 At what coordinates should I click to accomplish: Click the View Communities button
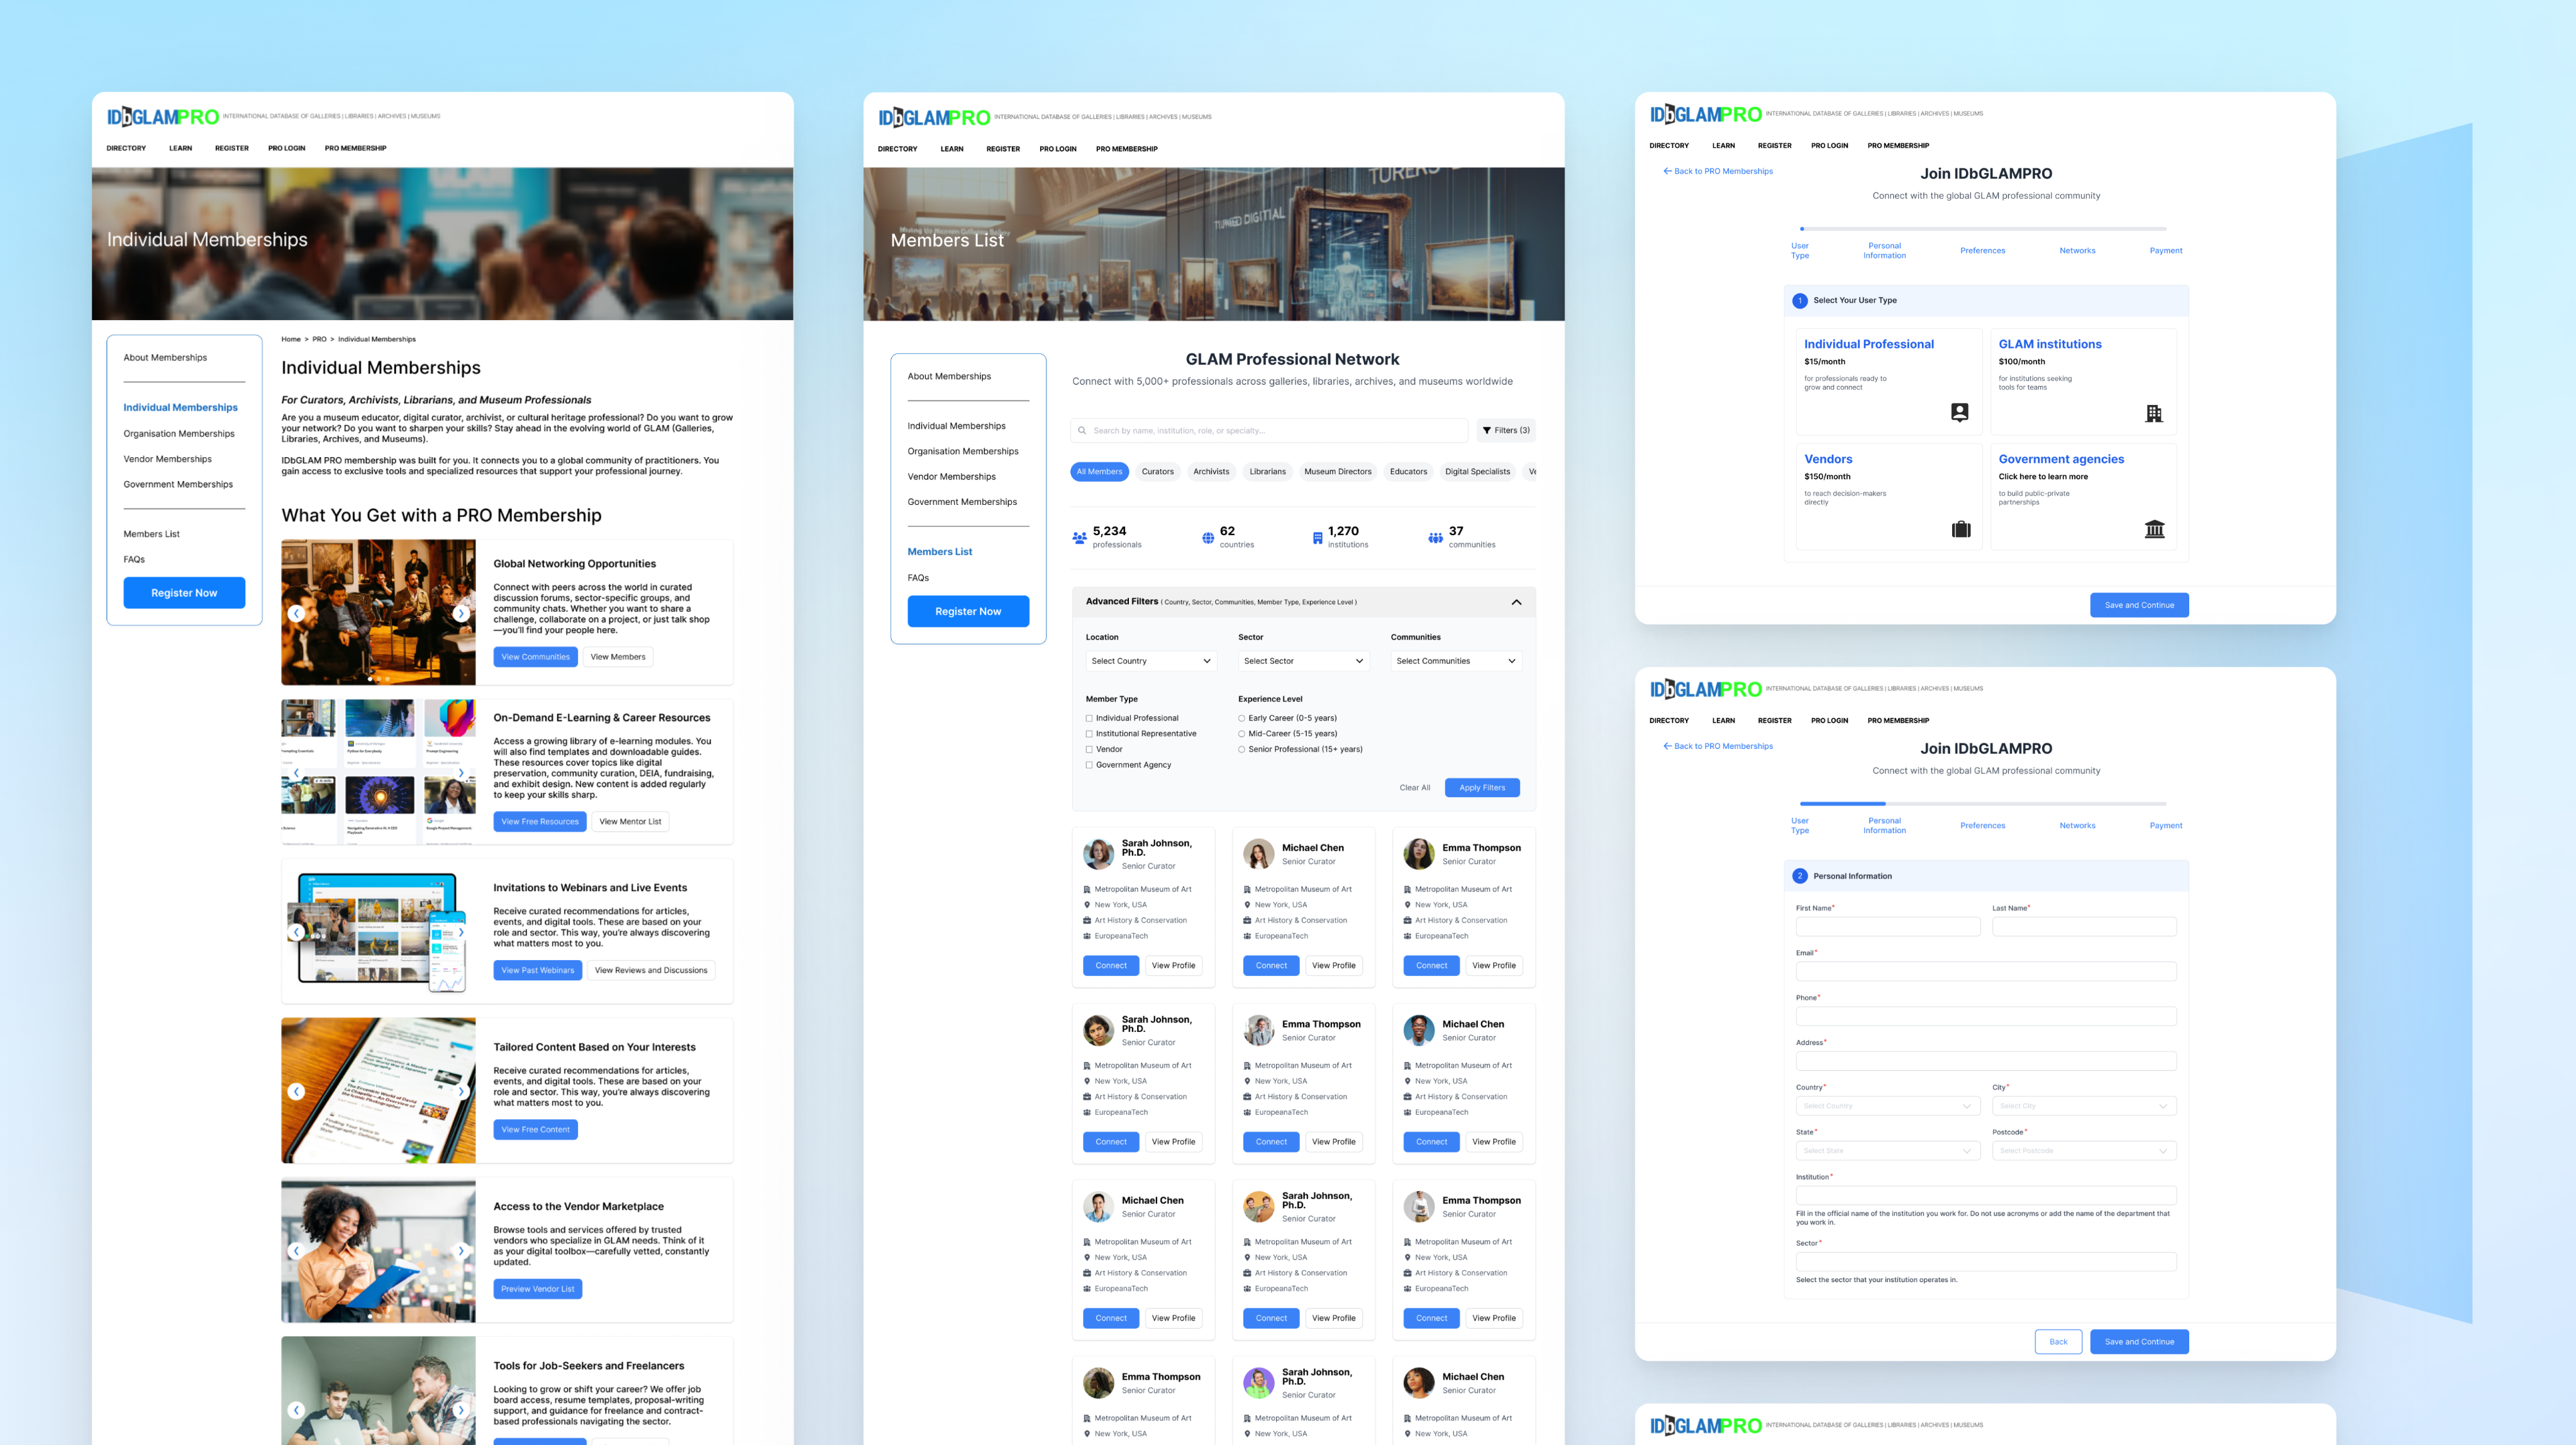point(535,657)
